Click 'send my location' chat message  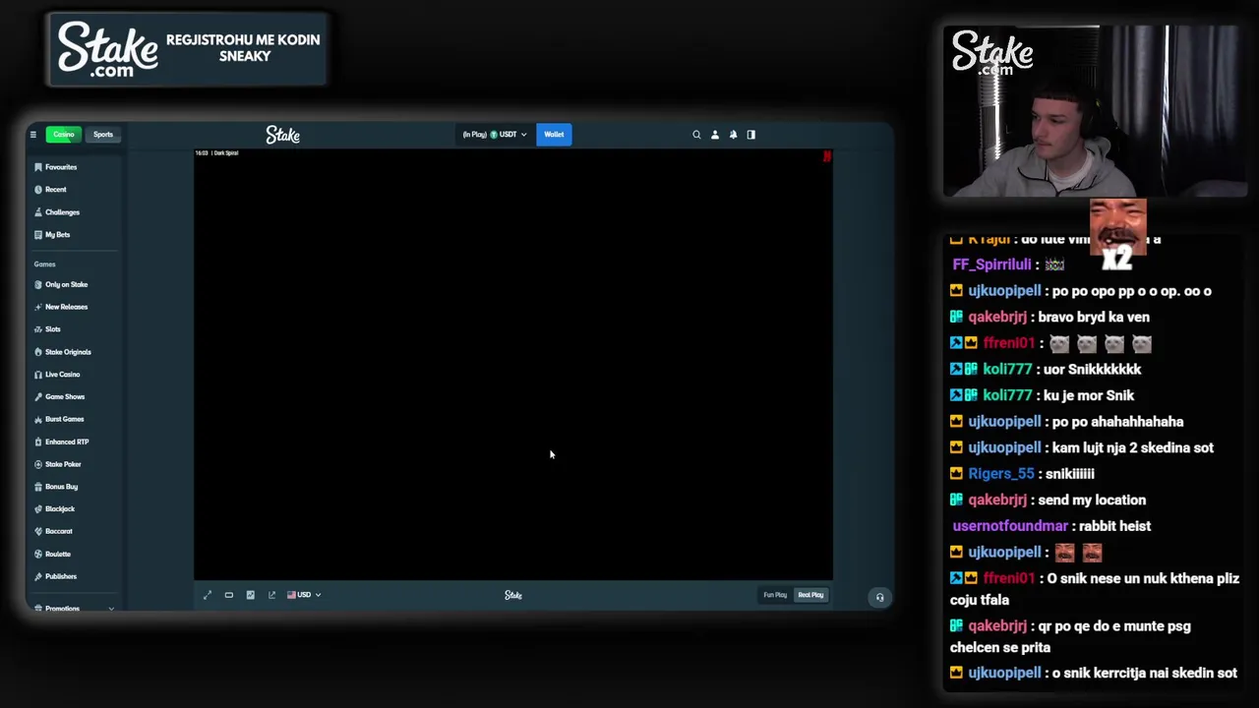tap(1092, 501)
